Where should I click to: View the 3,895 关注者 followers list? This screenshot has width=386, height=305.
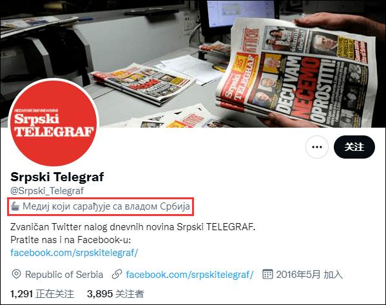(115, 294)
